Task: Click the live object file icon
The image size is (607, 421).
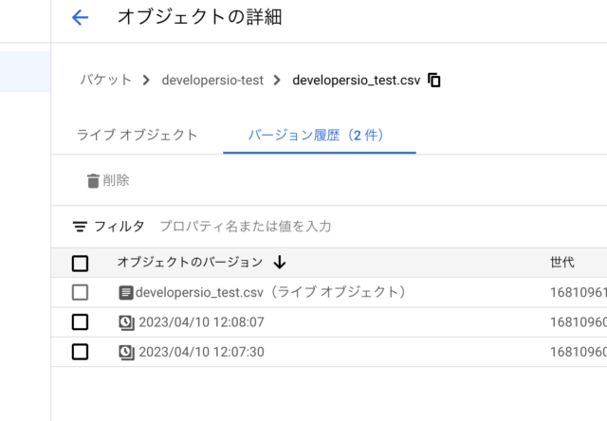Action: 126,293
